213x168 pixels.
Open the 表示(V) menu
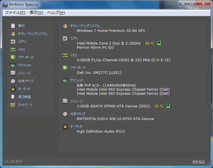pos(36,13)
